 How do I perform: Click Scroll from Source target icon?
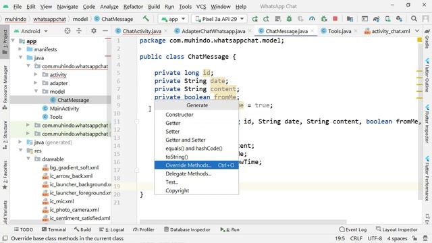click(67, 31)
